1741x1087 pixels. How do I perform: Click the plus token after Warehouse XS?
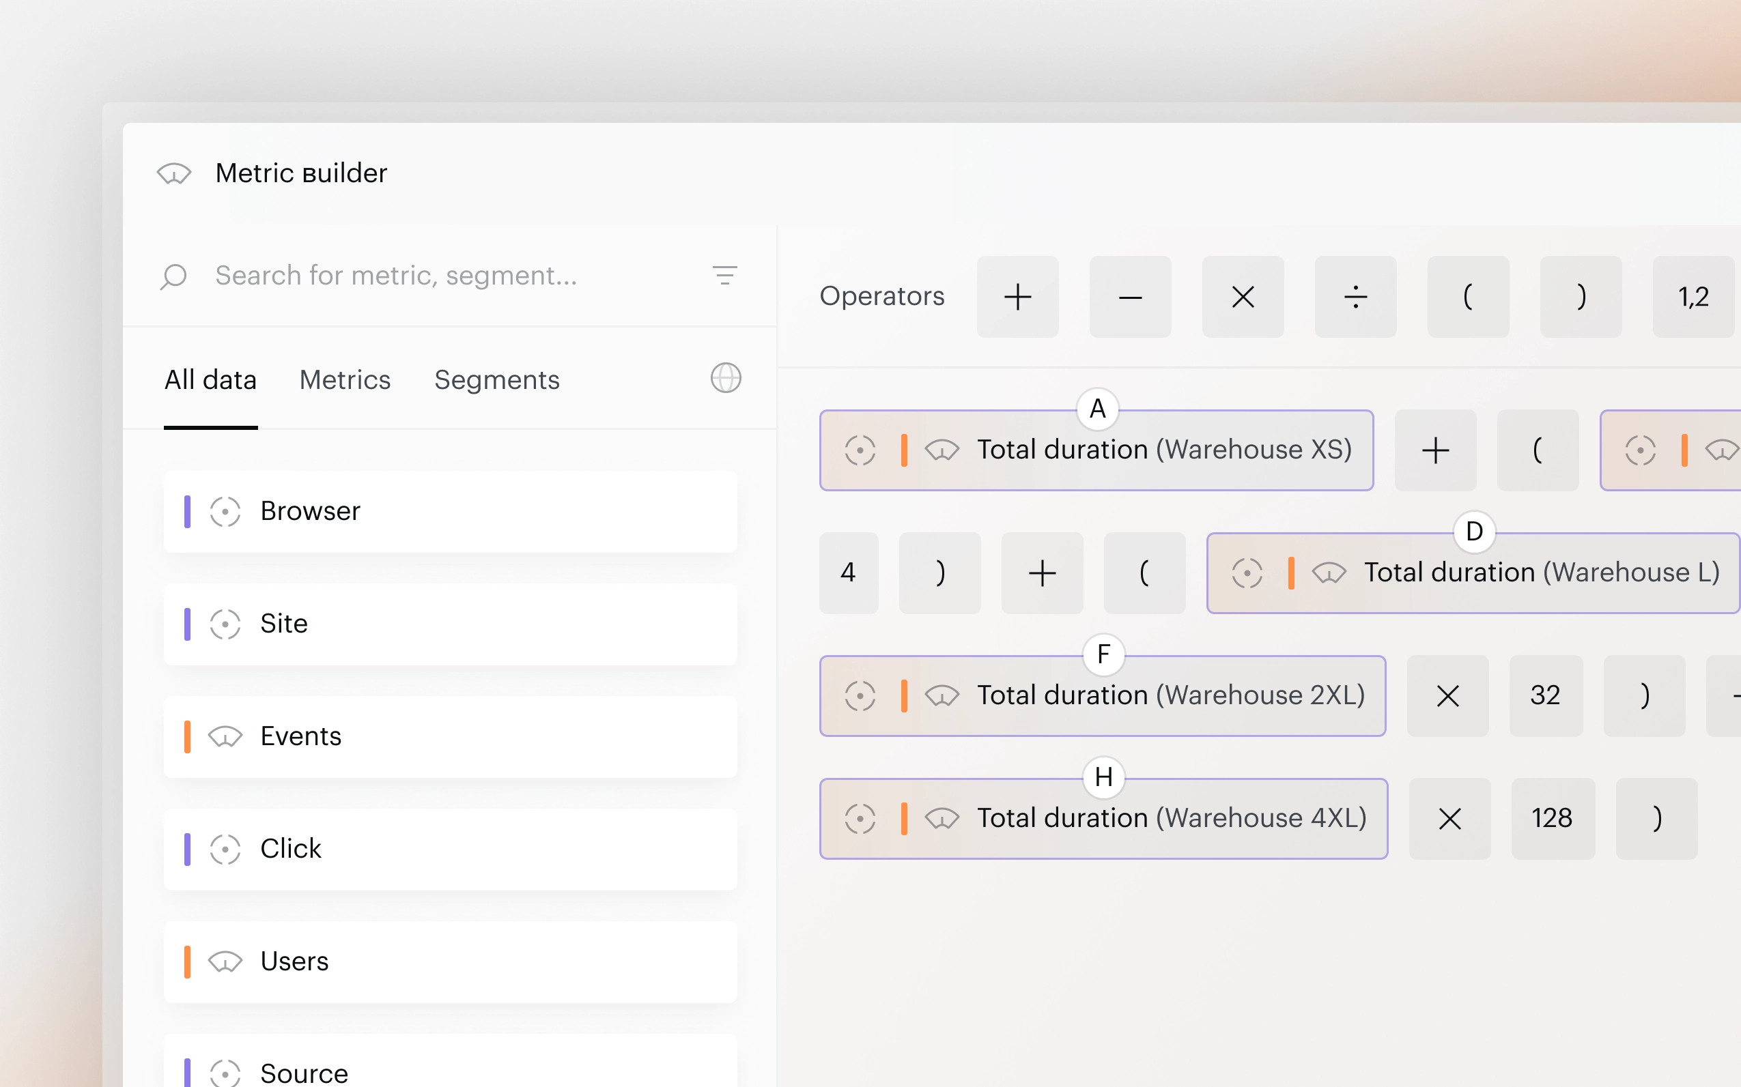tap(1435, 451)
